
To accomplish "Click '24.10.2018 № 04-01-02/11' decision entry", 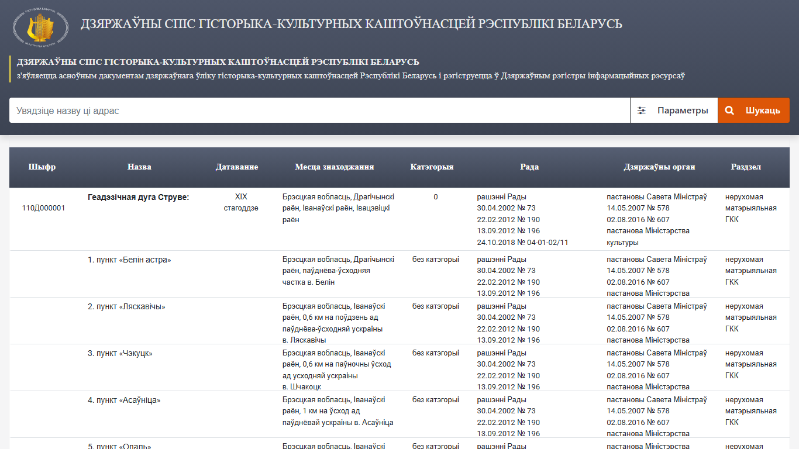I will click(x=522, y=242).
